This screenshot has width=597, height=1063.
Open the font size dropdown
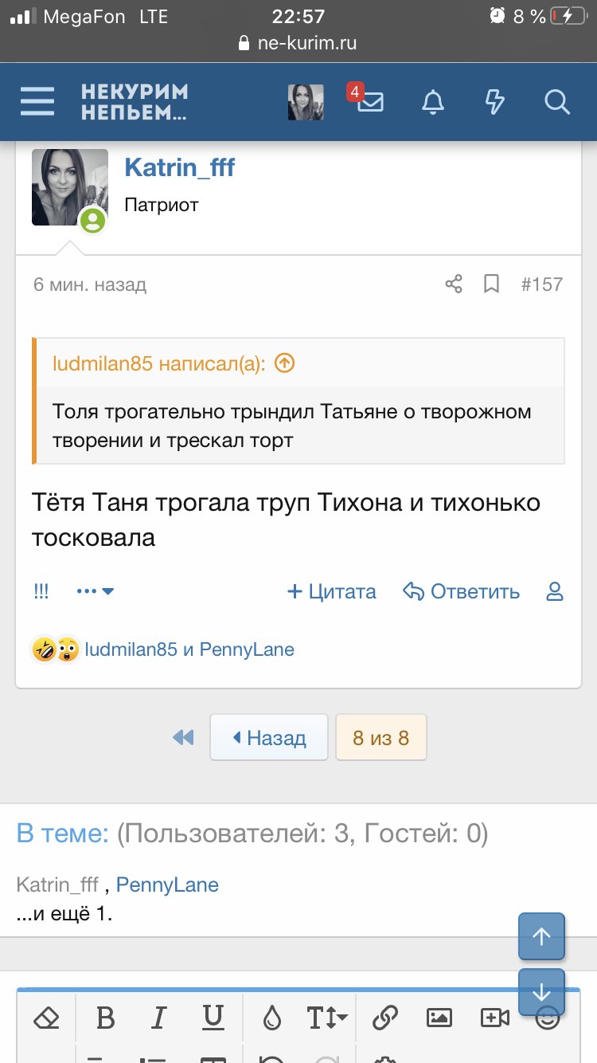(327, 1018)
